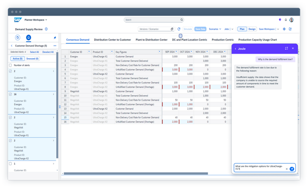Open the Distribution Center to Customer tab
This screenshot has height=188, width=308.
pyautogui.click(x=113, y=39)
